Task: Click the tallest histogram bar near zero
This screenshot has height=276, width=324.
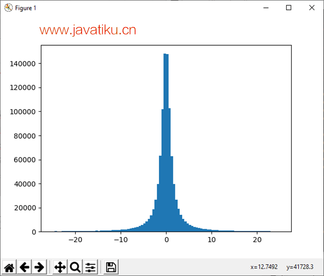Action: click(165, 143)
